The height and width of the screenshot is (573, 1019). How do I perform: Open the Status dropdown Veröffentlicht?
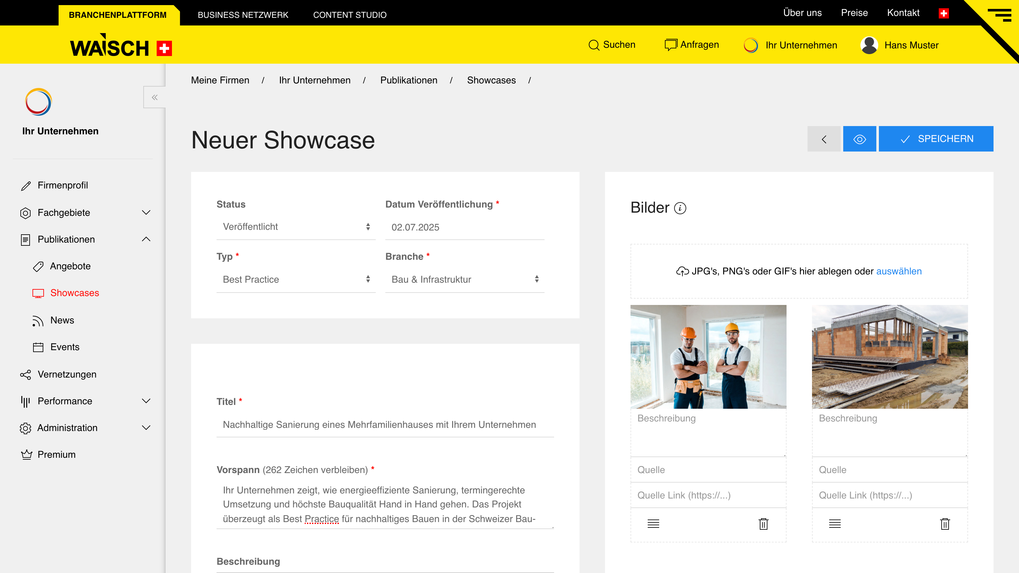click(296, 227)
